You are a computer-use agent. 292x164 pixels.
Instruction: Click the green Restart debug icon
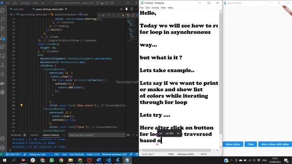[x=128, y=15]
